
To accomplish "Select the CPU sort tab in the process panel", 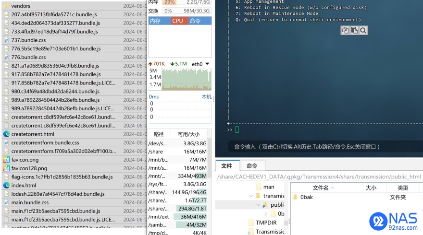I will coord(179,21).
